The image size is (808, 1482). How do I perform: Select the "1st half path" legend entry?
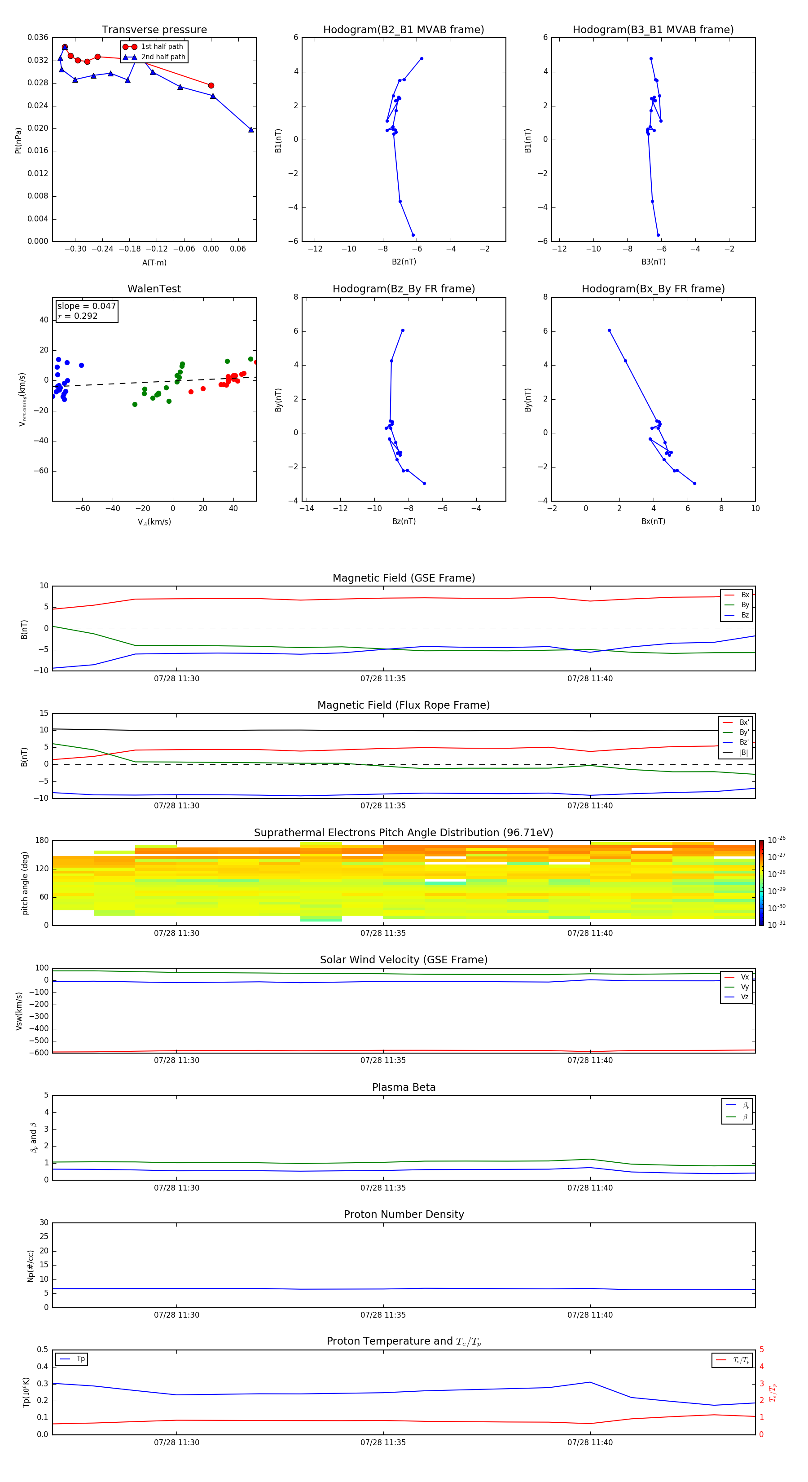click(x=154, y=47)
